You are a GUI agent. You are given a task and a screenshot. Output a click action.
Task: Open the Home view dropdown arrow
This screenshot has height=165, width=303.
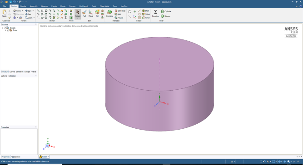(x=22, y=11)
